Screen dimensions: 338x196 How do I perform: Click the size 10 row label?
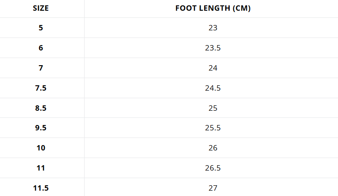pyautogui.click(x=41, y=148)
